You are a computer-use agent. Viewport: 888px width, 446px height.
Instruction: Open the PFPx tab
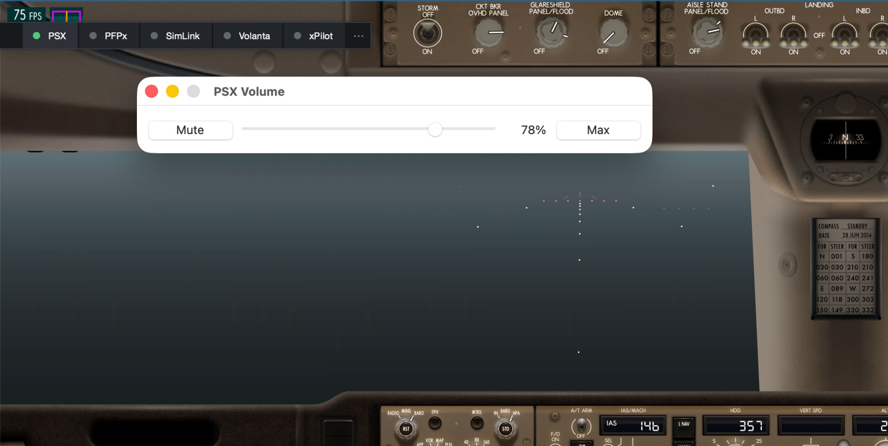tap(108, 36)
